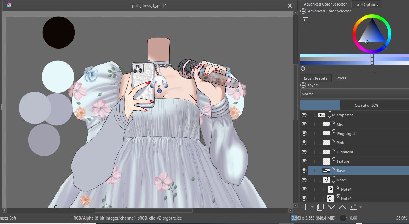Open the Normal blending mode dropdown
Screen dimensions: 409x224
click(354, 94)
